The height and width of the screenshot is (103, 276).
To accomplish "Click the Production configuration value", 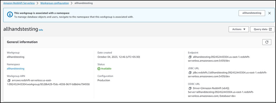I will coord(104,80).
